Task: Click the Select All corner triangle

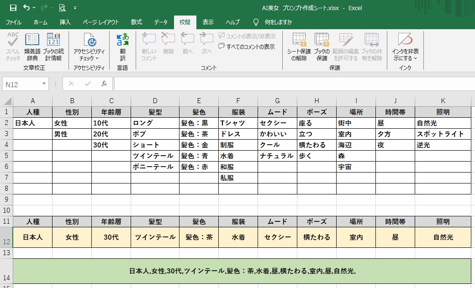Action: click(x=7, y=101)
